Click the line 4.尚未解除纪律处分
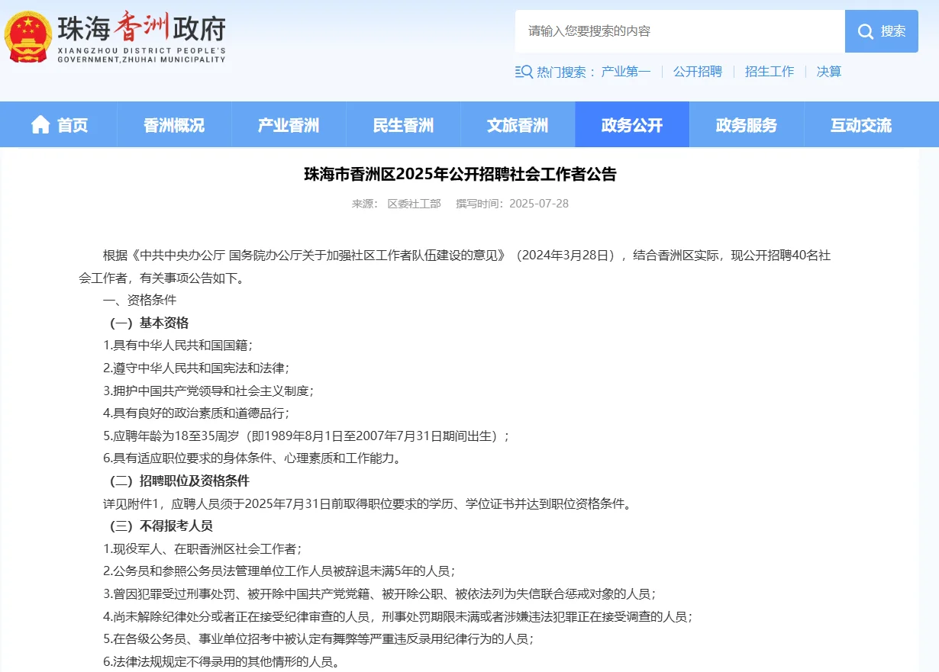The height and width of the screenshot is (672, 939). (x=398, y=617)
